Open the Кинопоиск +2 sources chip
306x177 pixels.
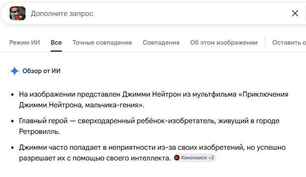point(195,158)
